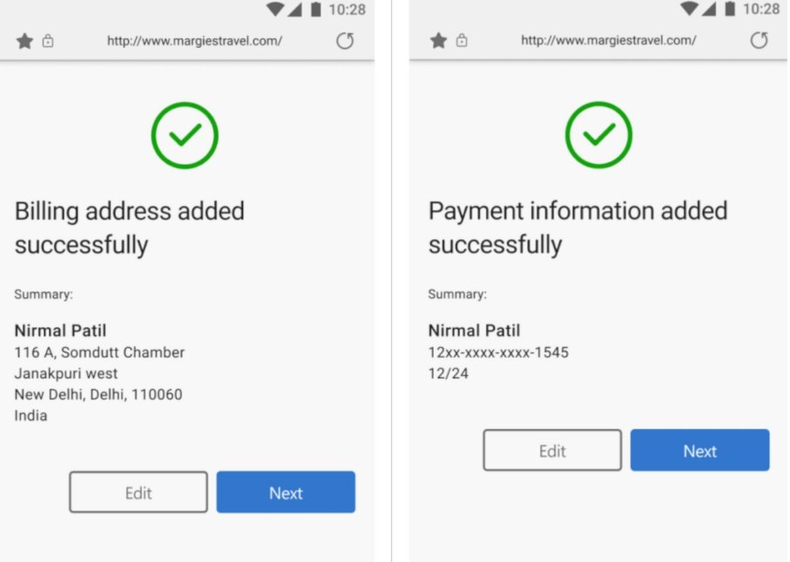Click Next under the billing address summary
Image resolution: width=790 pixels, height=562 pixels.
coord(286,492)
